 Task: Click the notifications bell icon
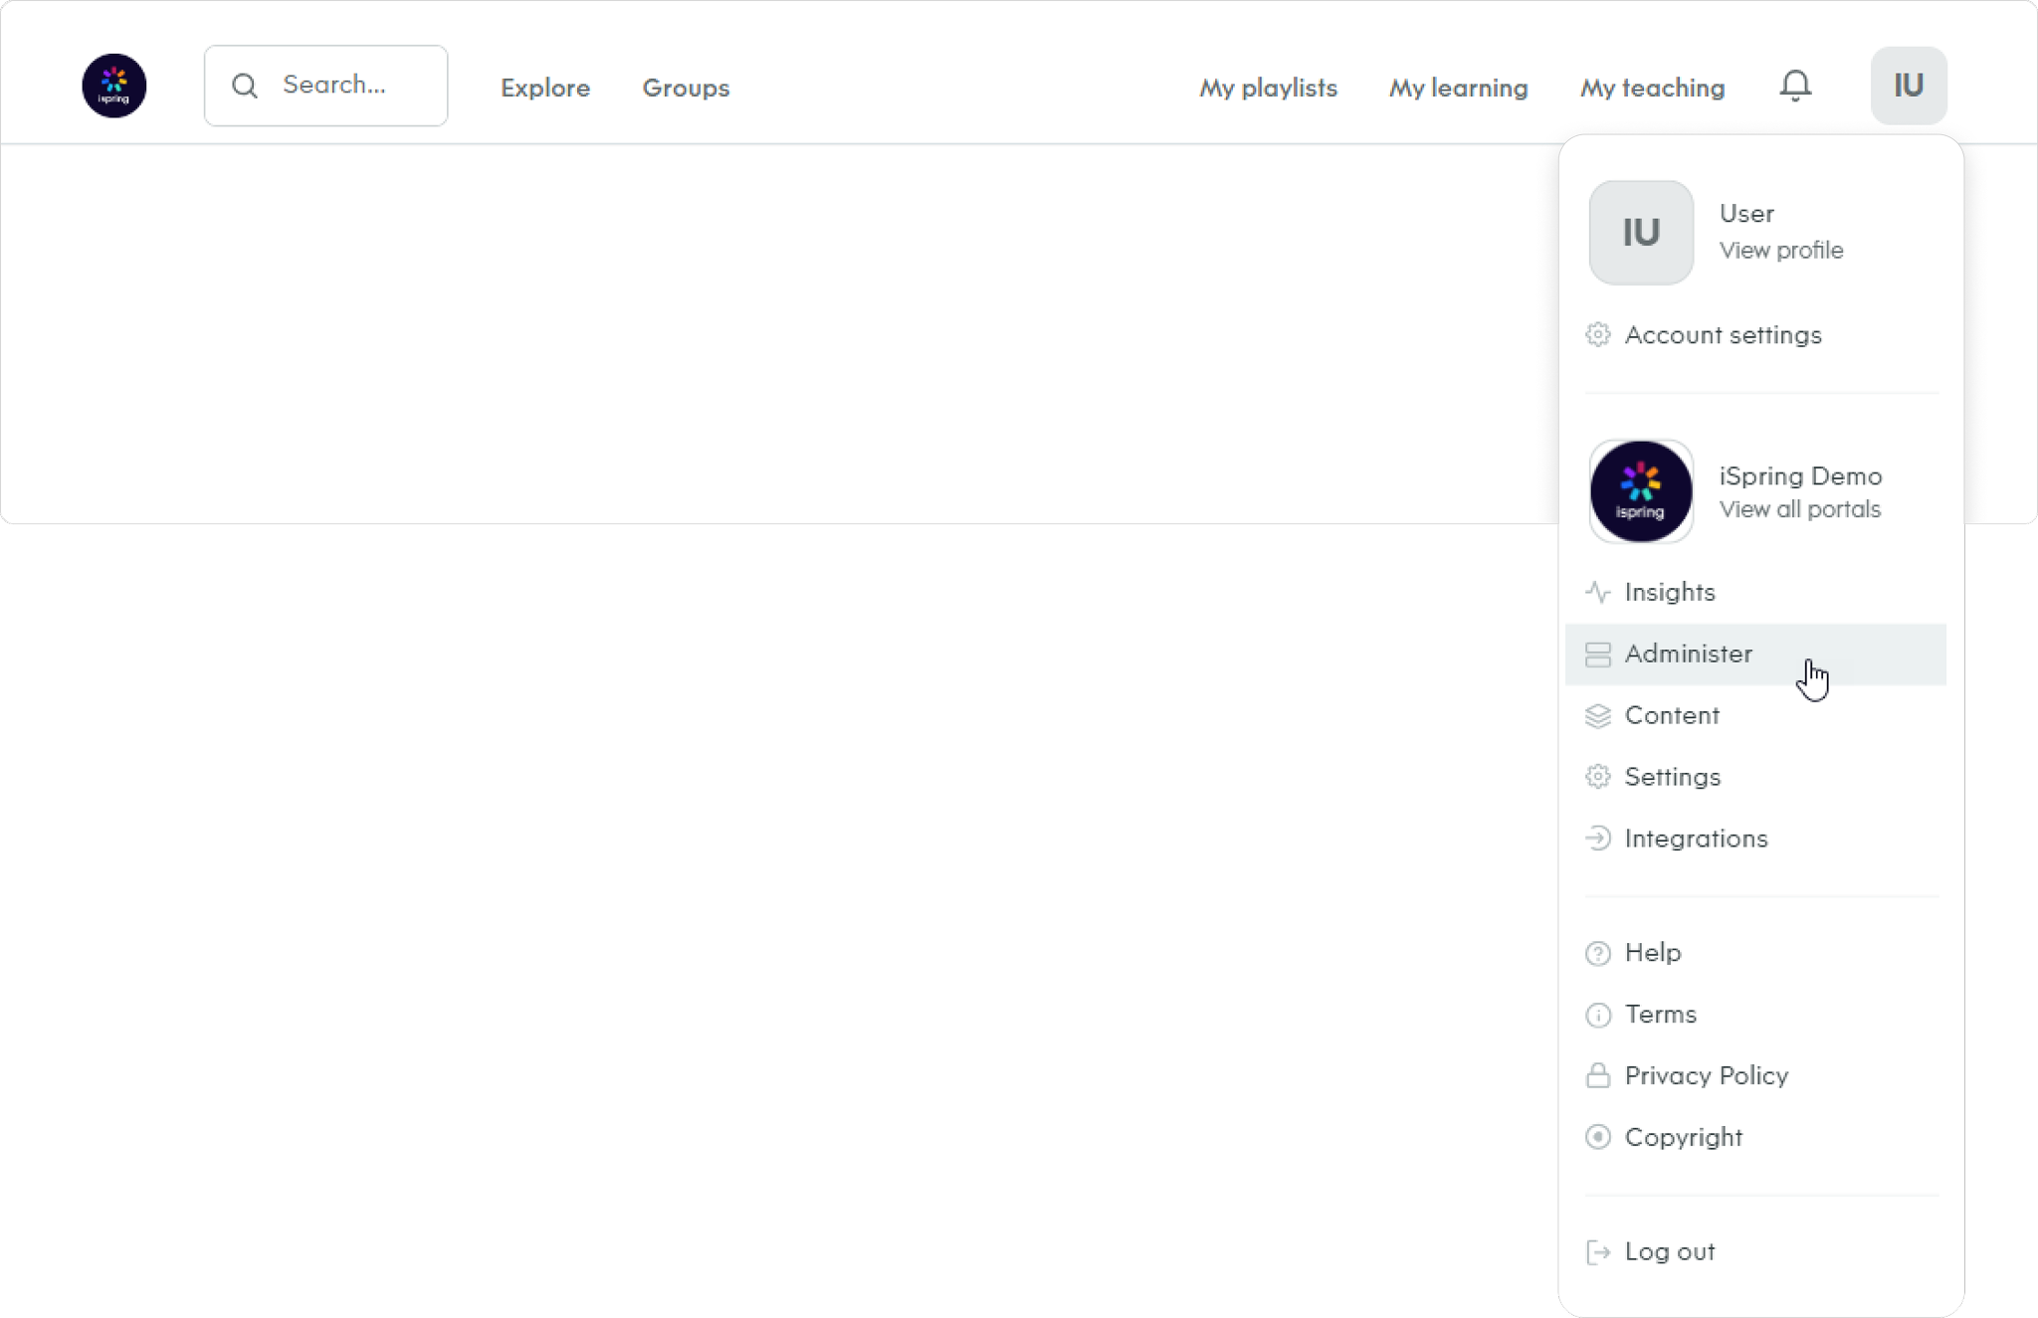point(1795,86)
